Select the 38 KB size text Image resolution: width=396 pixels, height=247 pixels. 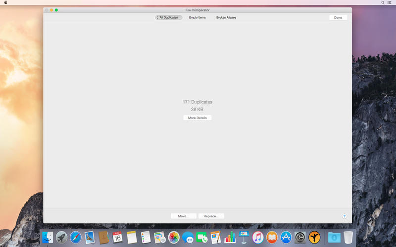(x=197, y=109)
